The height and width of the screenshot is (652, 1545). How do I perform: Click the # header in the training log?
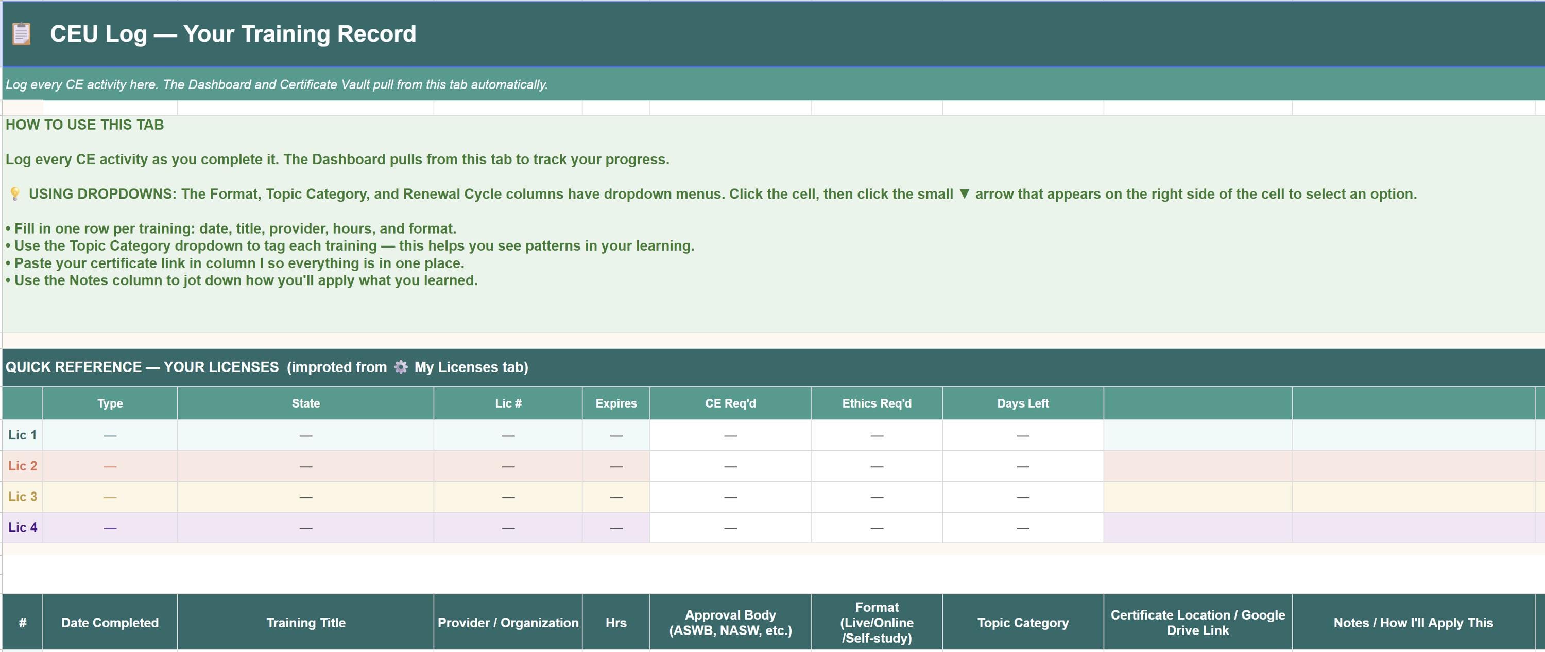[x=23, y=623]
